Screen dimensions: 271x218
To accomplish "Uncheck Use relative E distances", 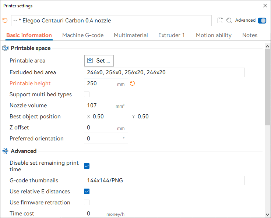I will pyautogui.click(x=87, y=192).
